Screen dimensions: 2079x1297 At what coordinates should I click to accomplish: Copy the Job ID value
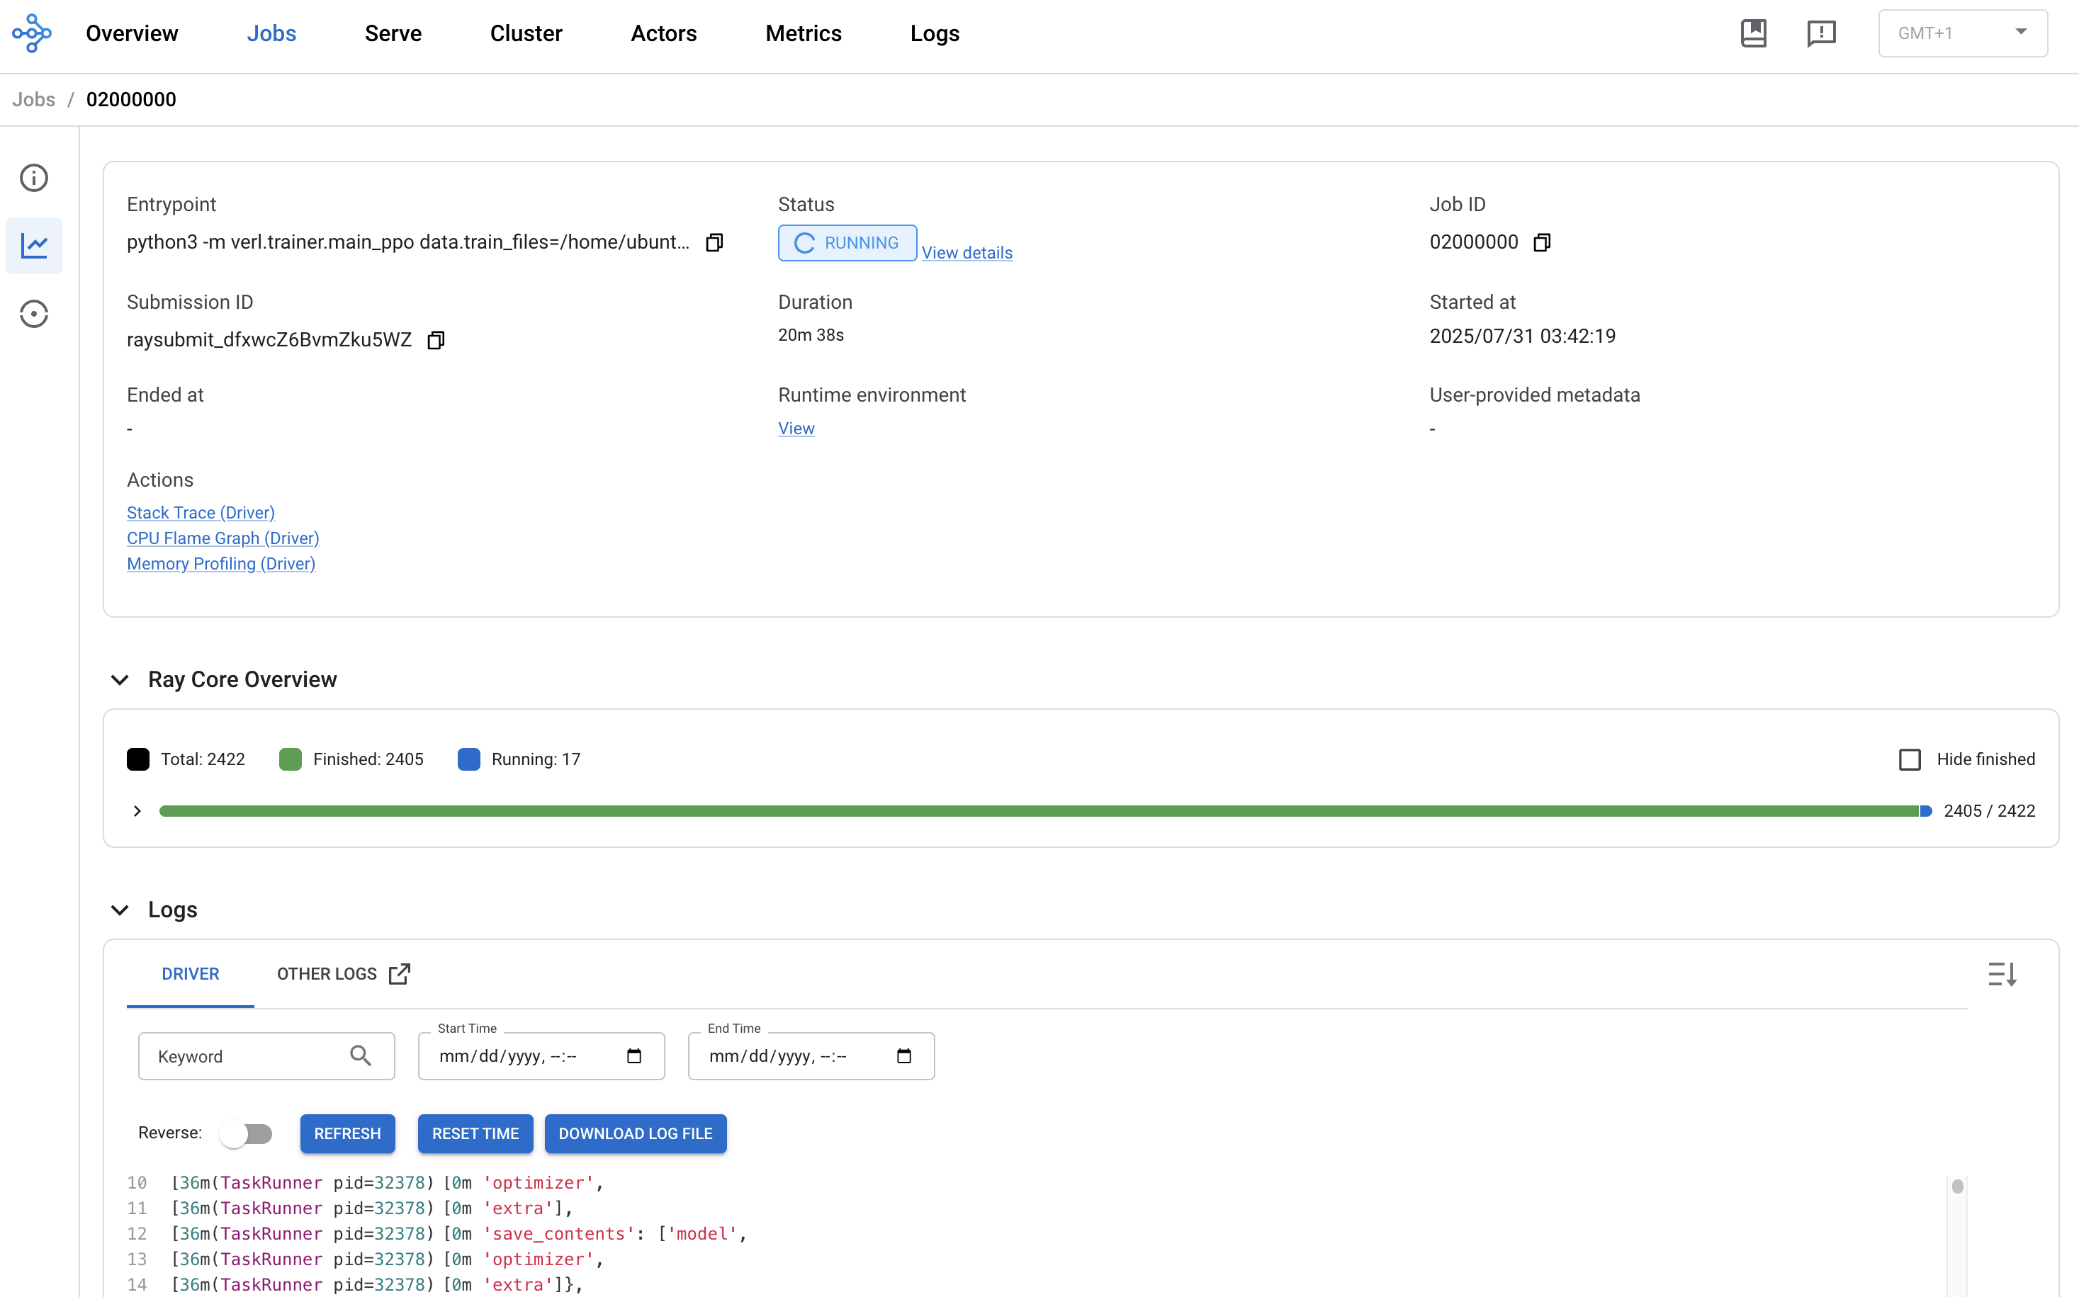point(1542,243)
